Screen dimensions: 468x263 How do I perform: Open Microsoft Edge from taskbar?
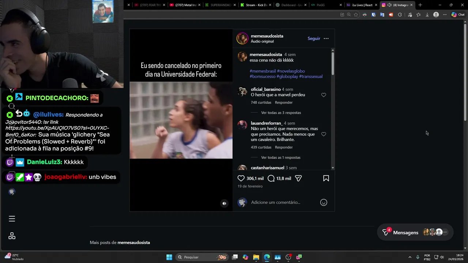coord(267,257)
